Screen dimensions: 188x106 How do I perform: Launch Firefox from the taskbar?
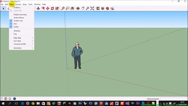(28, 103)
